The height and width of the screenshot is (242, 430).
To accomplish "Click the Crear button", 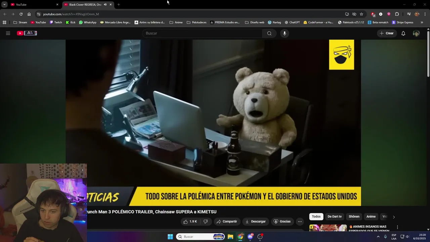I will [x=387, y=33].
